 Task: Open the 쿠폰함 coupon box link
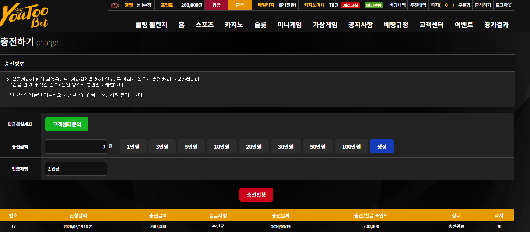coord(464,5)
